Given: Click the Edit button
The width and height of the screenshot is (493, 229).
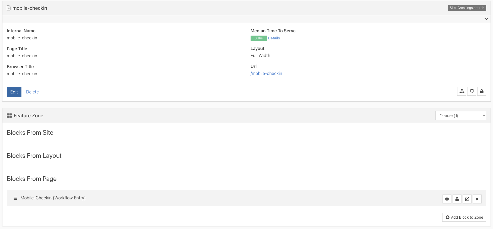Looking at the screenshot, I should [14, 92].
